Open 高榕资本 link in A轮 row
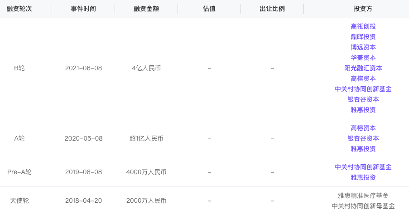 coord(363,128)
